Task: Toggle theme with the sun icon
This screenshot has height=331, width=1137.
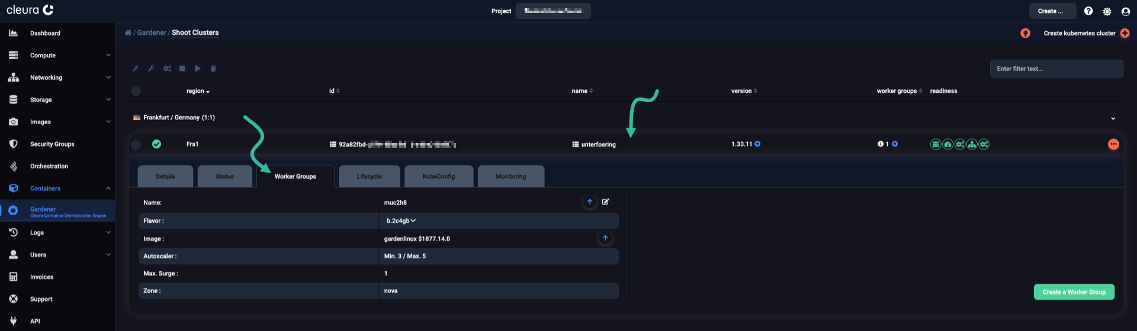Action: tap(1107, 11)
